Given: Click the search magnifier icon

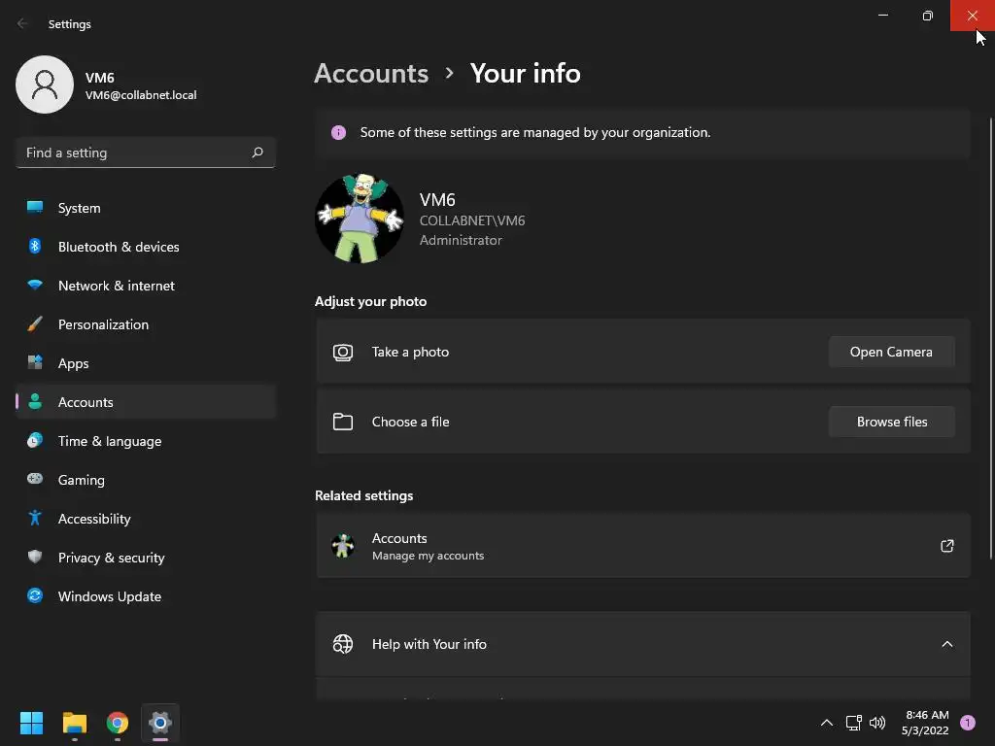Looking at the screenshot, I should point(257,153).
